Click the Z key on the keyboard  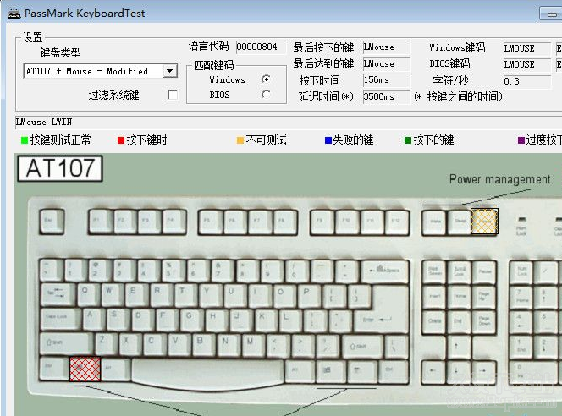106,344
